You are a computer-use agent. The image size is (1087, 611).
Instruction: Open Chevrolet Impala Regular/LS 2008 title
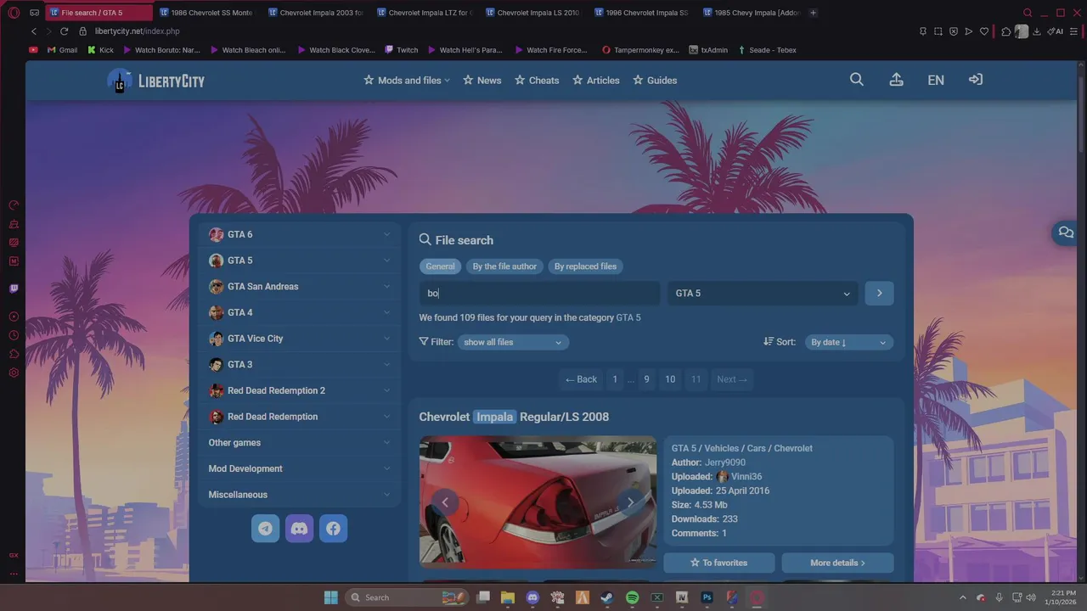coord(514,417)
